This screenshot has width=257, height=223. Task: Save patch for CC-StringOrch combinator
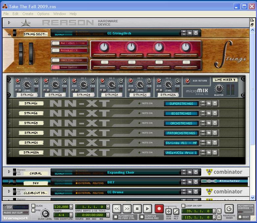pos(196,33)
